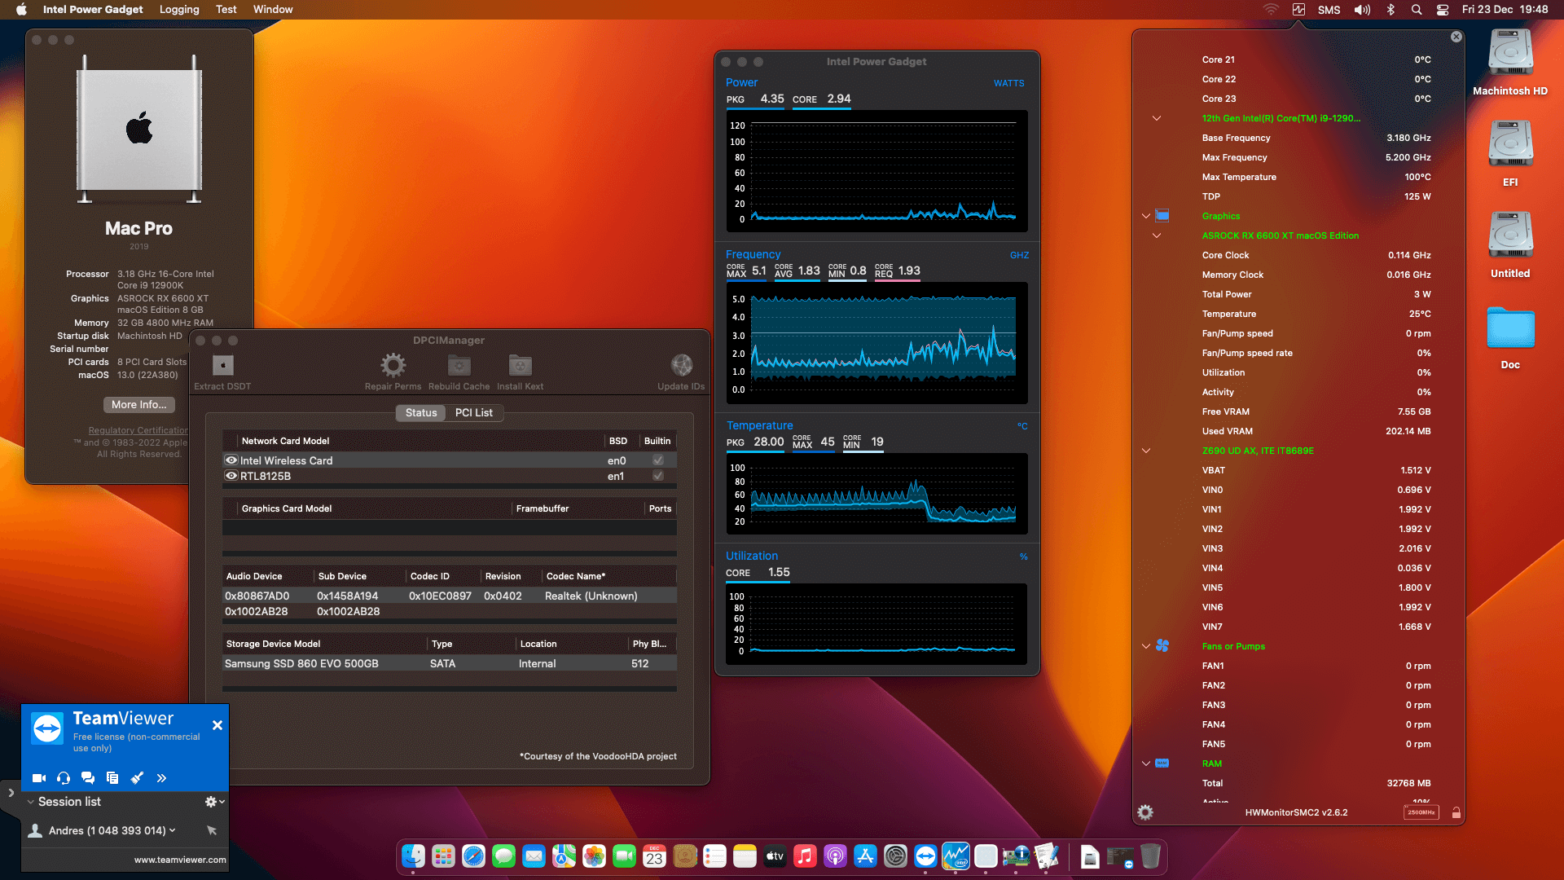Switch to Status tab in DPCIManager

click(421, 412)
